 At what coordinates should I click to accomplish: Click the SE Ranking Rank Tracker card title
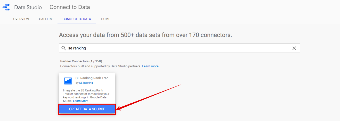point(93,78)
